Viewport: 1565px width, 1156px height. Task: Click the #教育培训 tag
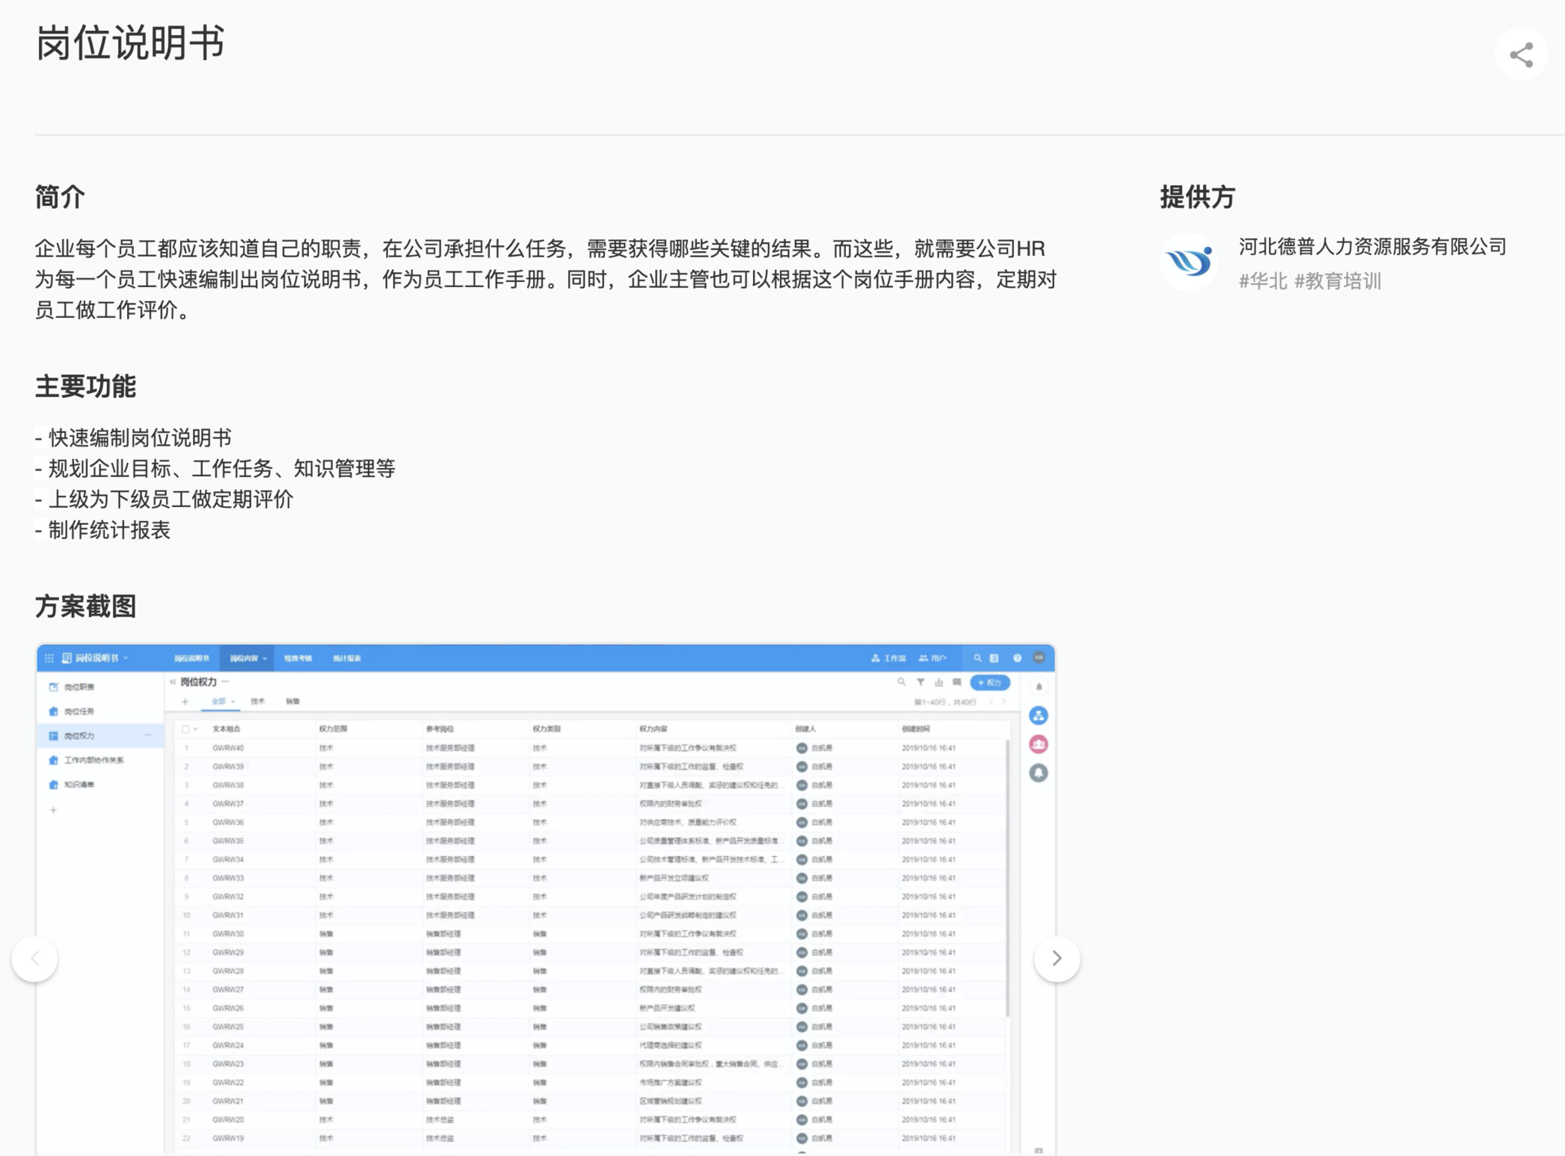pyautogui.click(x=1338, y=281)
